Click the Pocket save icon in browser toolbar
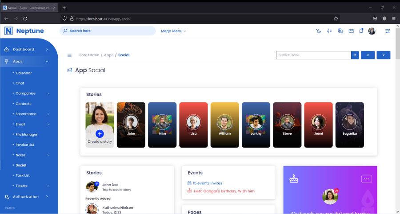Viewport: 400px width, 214px height. coord(375,19)
